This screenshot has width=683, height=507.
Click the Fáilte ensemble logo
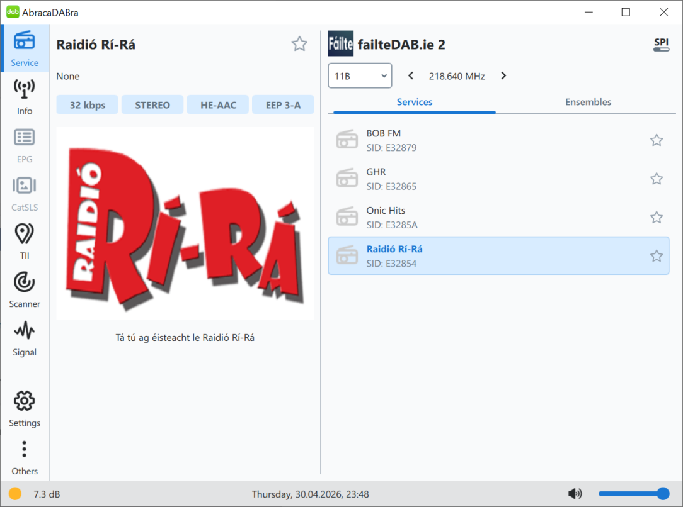point(341,43)
